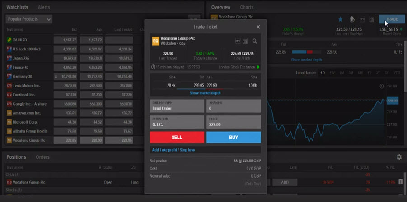The width and height of the screenshot is (407, 202).
Task: Click the delayed-data clock icon in Trade Ticket
Action: point(153,67)
